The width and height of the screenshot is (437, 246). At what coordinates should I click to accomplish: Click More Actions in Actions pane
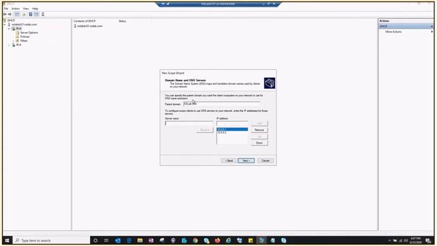pyautogui.click(x=393, y=32)
